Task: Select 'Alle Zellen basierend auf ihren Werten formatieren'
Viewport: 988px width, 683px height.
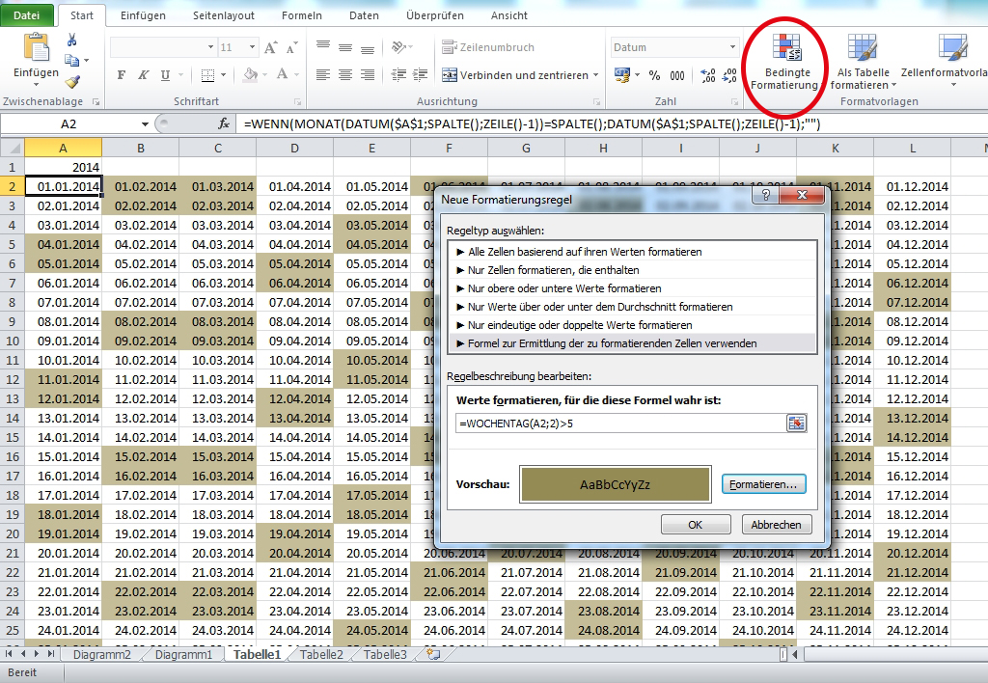Action: tap(633, 252)
